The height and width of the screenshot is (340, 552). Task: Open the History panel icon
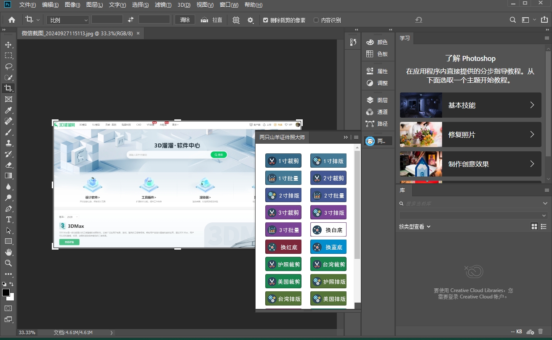353,42
